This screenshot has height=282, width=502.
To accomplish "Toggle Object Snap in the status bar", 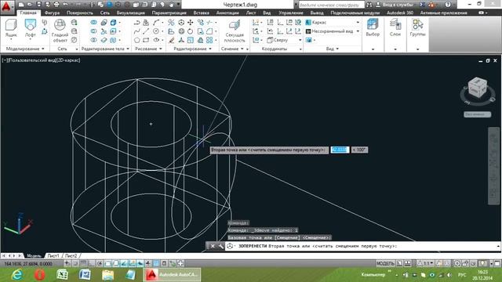I will [x=107, y=263].
